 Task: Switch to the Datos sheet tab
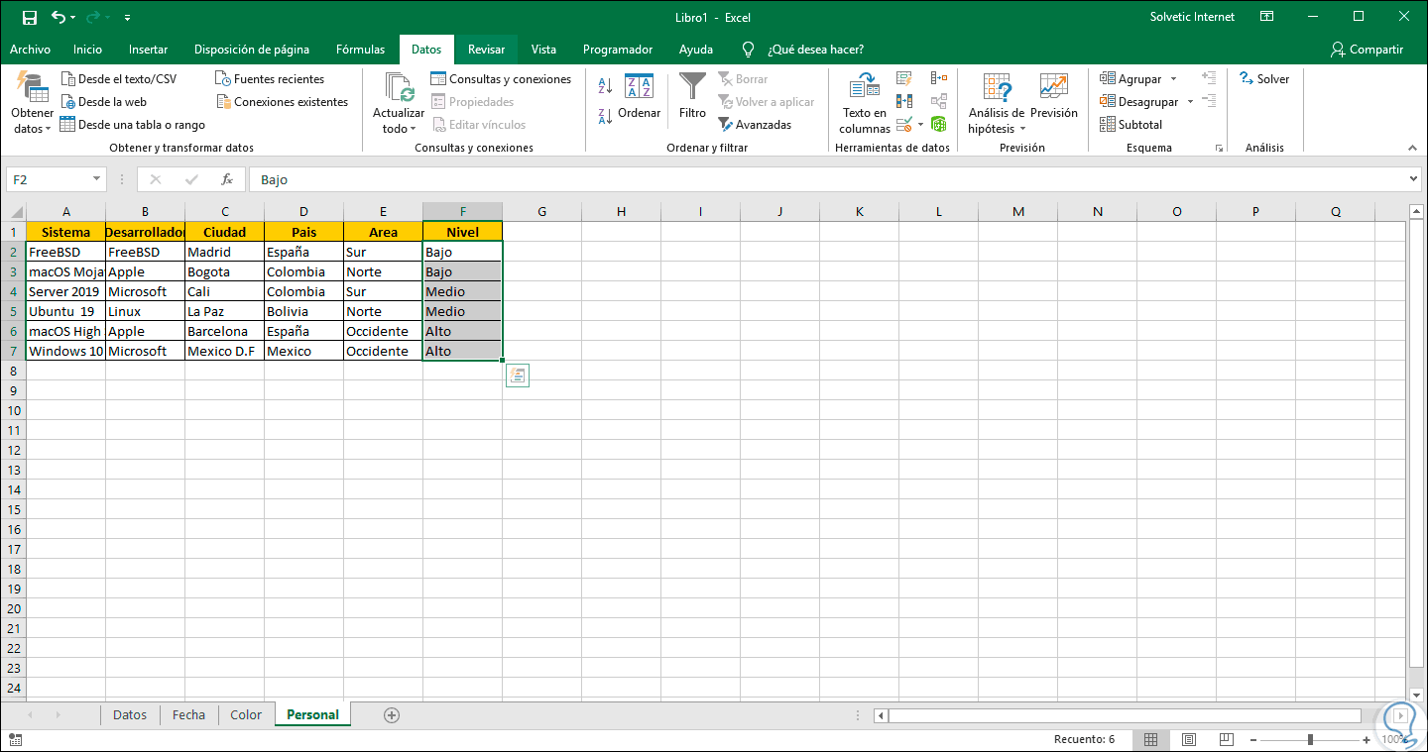[130, 714]
